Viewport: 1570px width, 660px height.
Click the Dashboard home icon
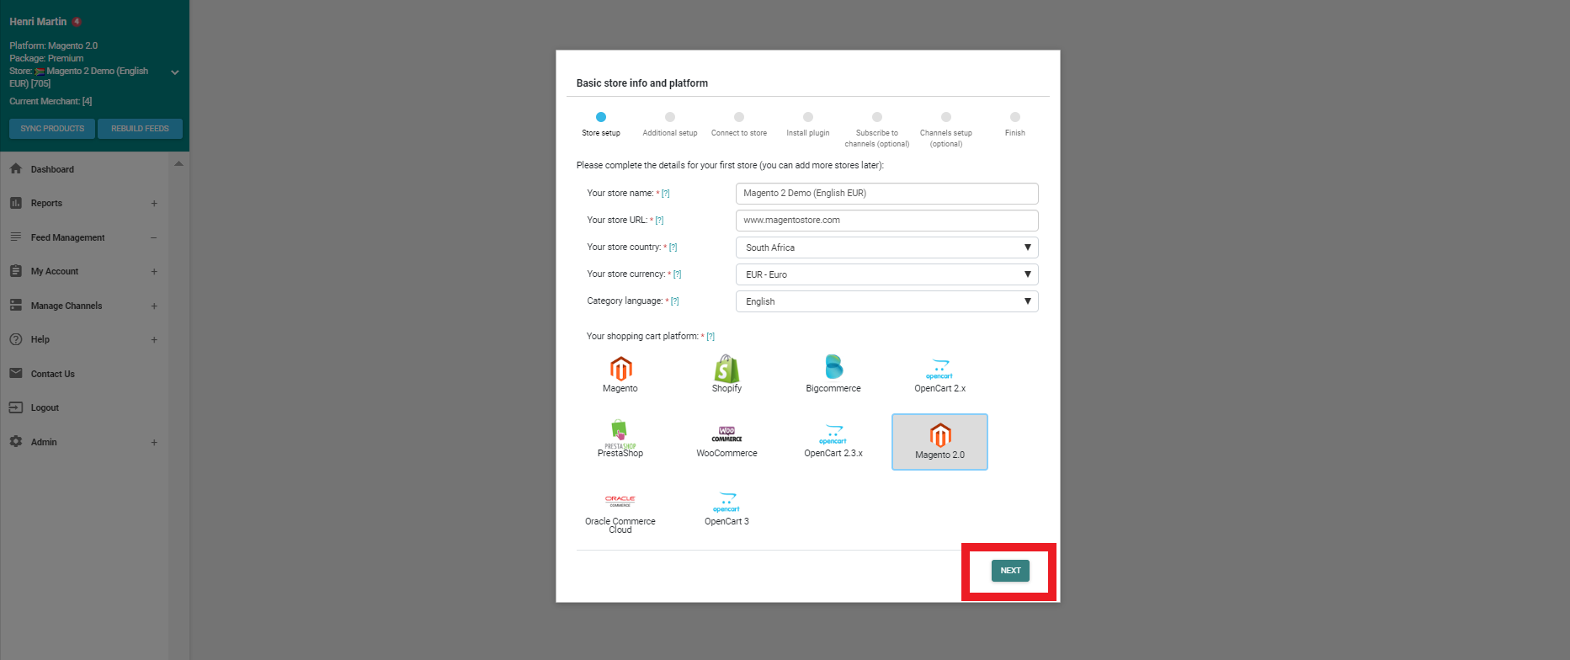pyautogui.click(x=16, y=168)
